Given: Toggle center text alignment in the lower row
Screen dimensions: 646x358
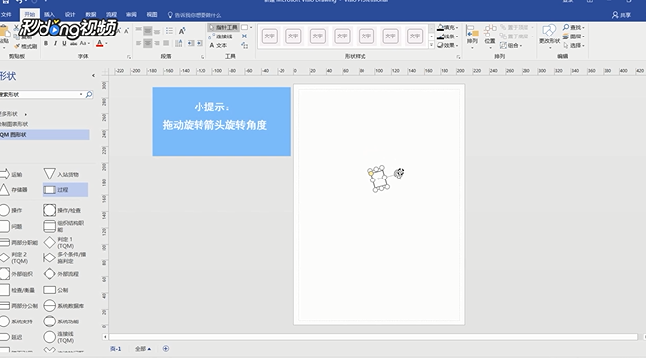Looking at the screenshot, I should click(x=148, y=43).
